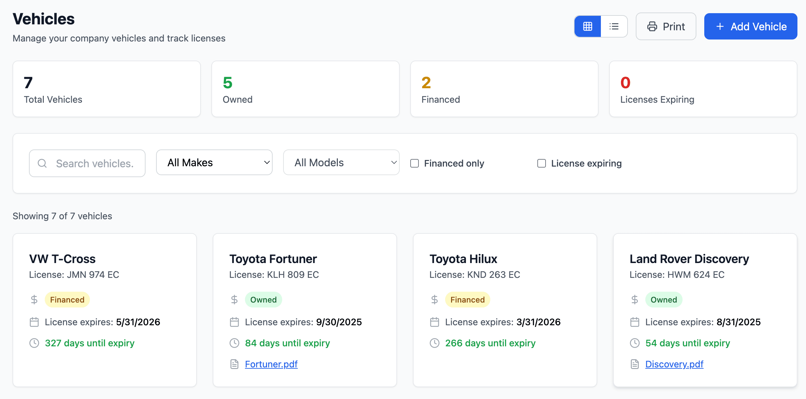Check the License expiring filter
The width and height of the screenshot is (806, 399).
(542, 163)
